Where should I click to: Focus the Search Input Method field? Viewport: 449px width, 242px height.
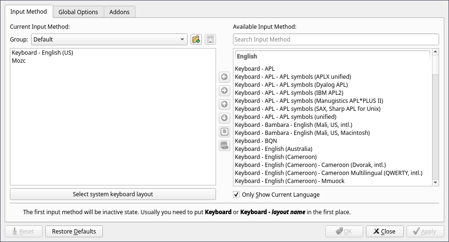point(336,40)
